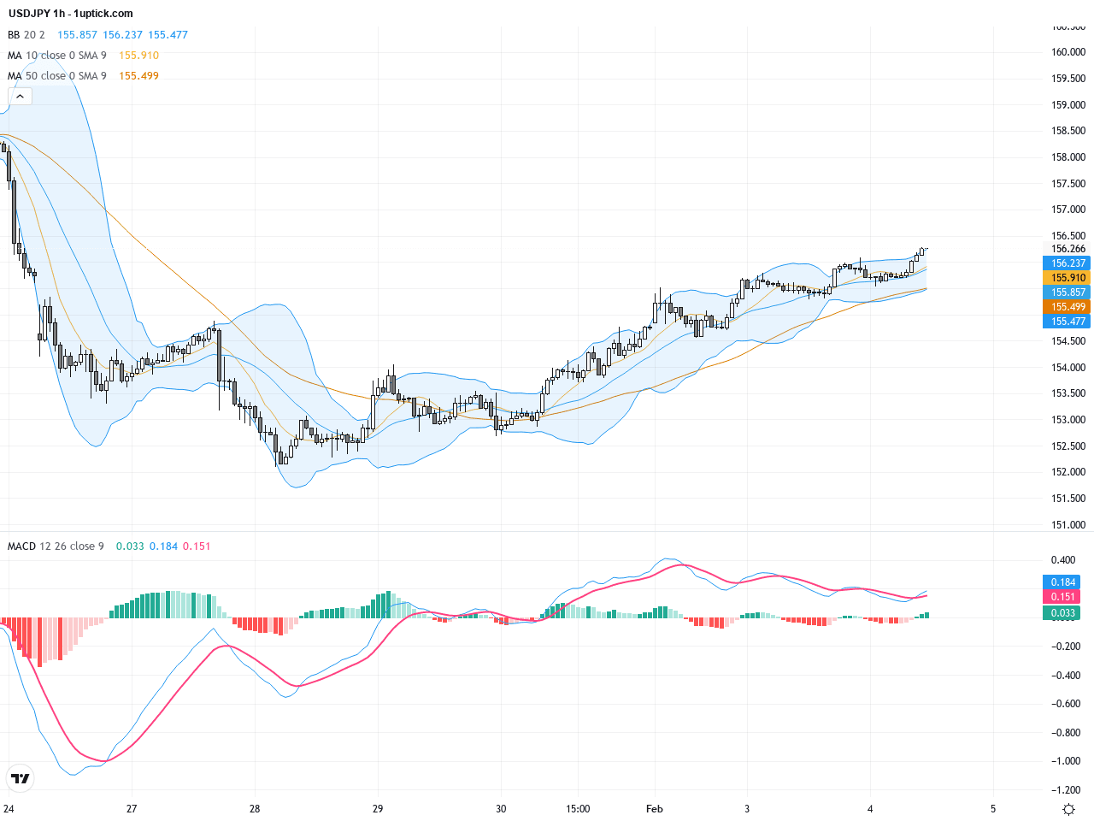
Task: Click the 28 date on time axis
Action: [x=255, y=809]
